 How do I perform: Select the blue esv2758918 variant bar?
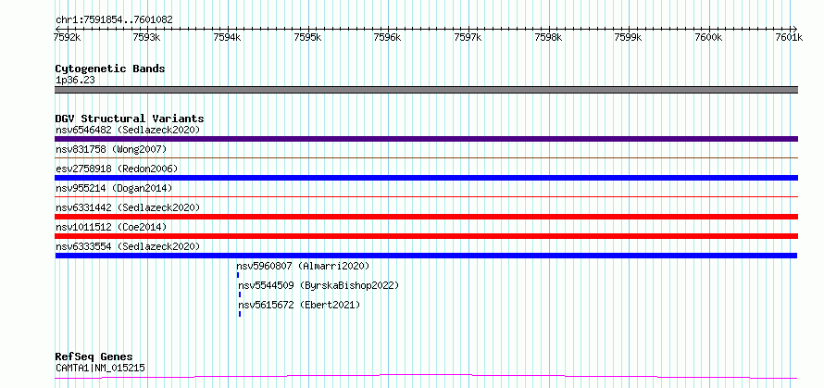tap(426, 178)
